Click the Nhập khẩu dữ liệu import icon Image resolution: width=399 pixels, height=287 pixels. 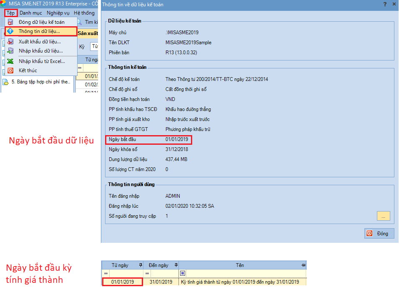point(10,51)
